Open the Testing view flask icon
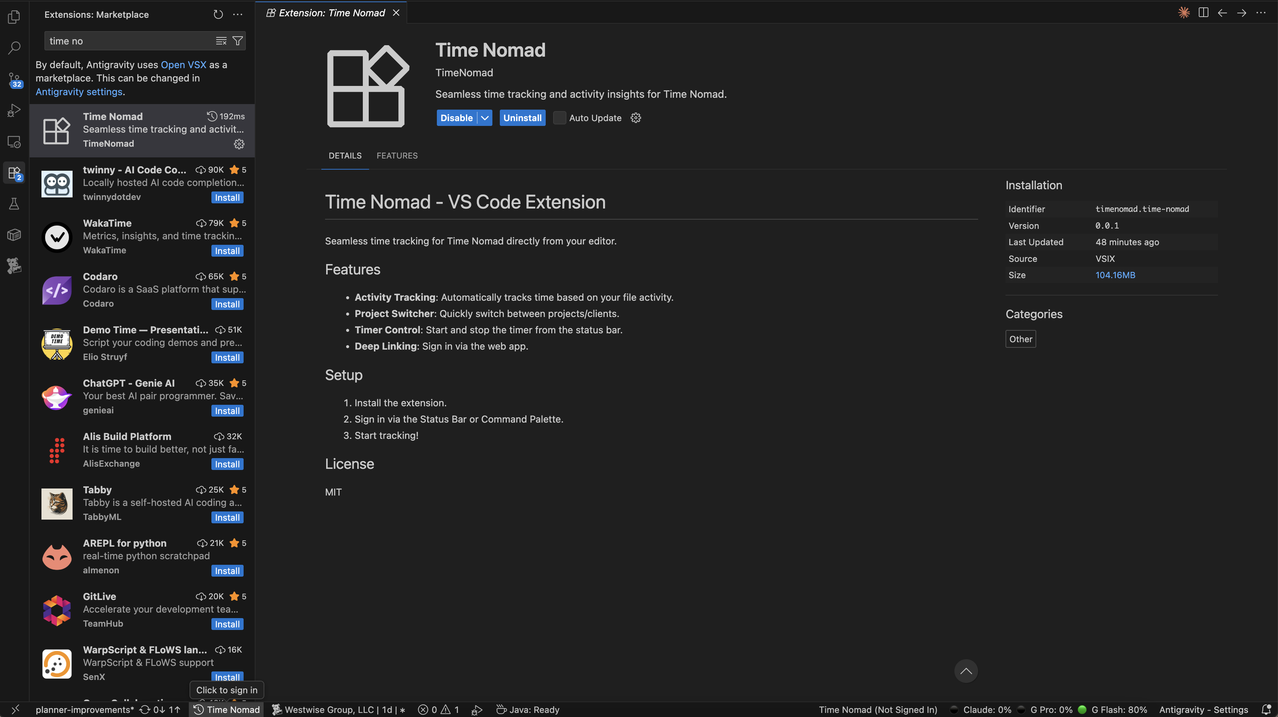 [13, 203]
